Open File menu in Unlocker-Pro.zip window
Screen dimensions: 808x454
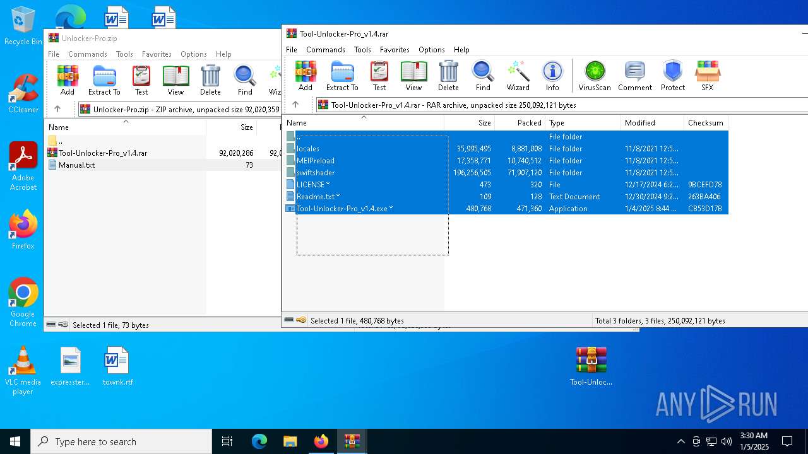pos(54,54)
